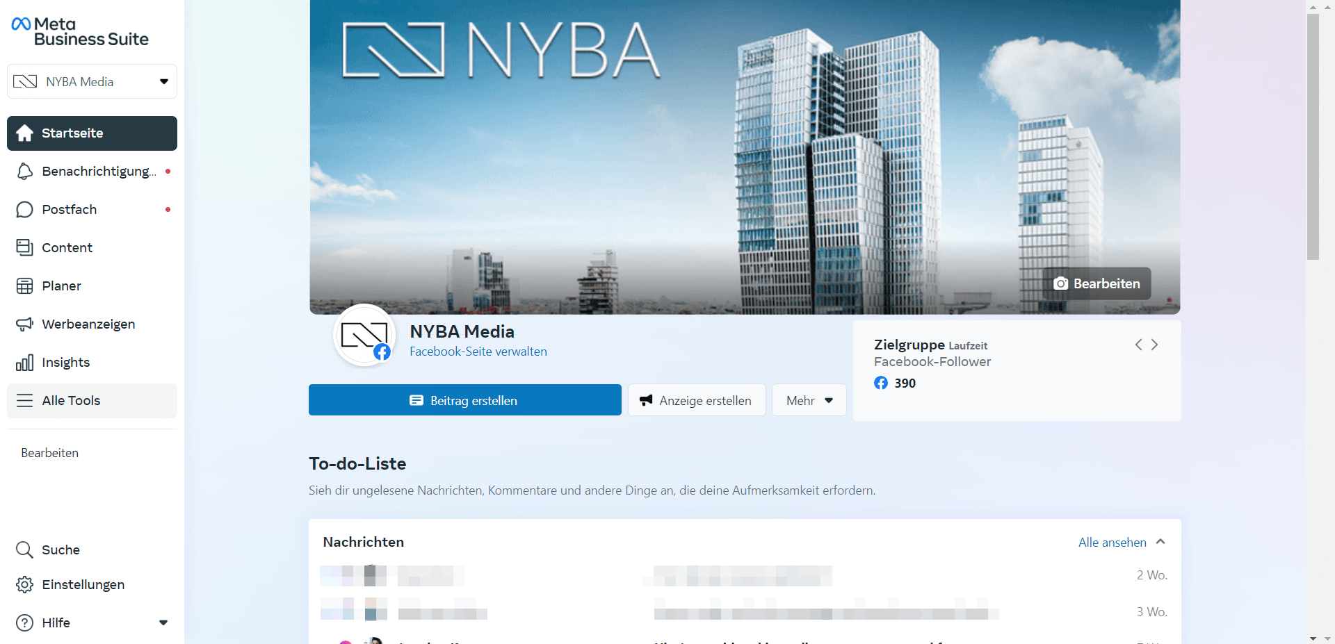
Task: Show next Zielgruppe card with right chevron
Action: pyautogui.click(x=1154, y=345)
